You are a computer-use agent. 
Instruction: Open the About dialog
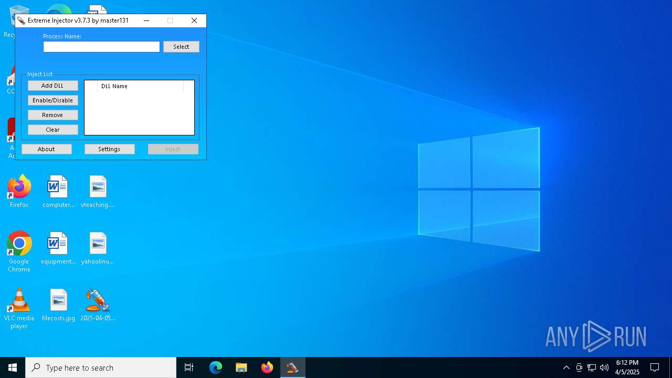click(46, 149)
